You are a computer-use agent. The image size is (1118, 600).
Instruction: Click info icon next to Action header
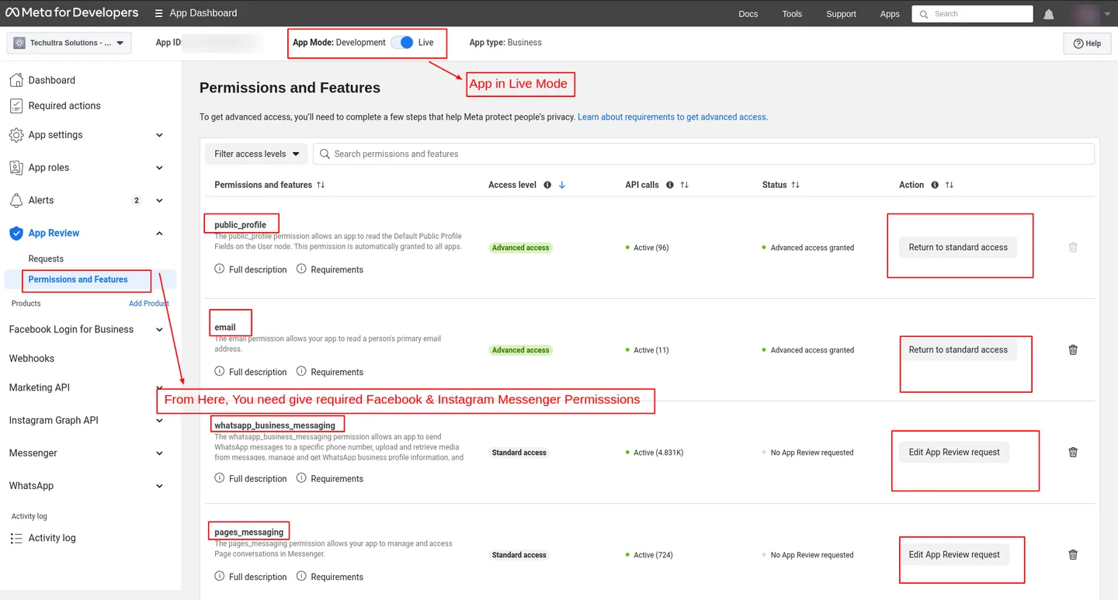tap(935, 185)
